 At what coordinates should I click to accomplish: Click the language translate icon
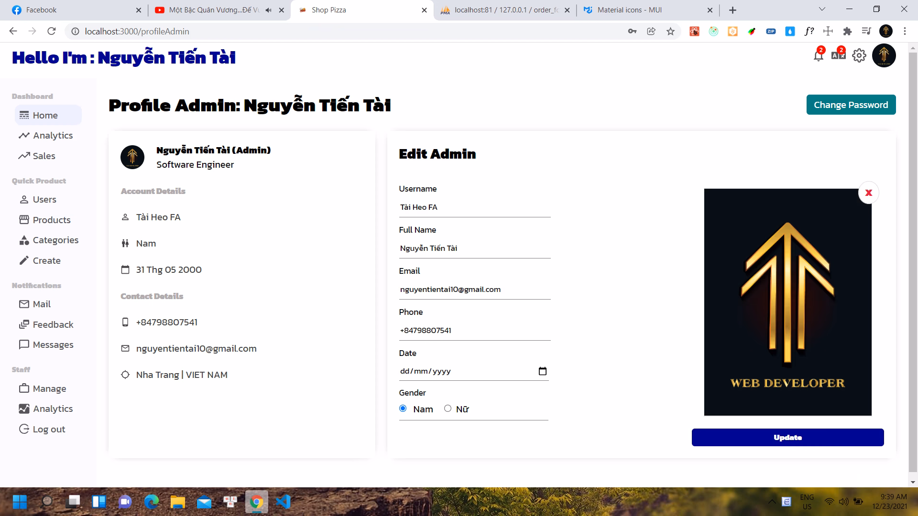pos(838,55)
